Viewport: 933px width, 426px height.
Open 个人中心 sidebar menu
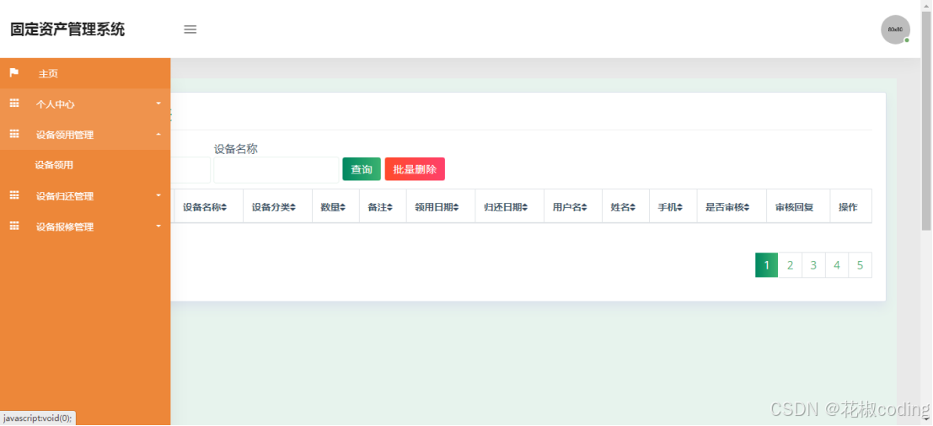pos(85,104)
